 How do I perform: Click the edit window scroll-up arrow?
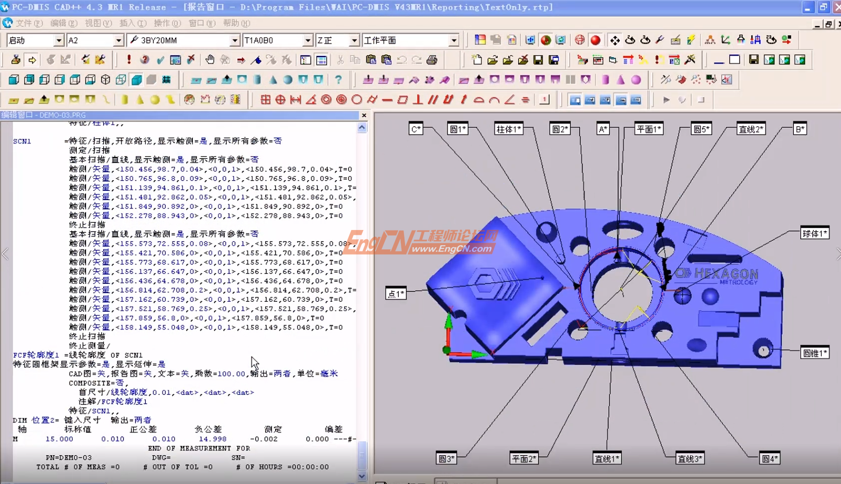coord(362,128)
